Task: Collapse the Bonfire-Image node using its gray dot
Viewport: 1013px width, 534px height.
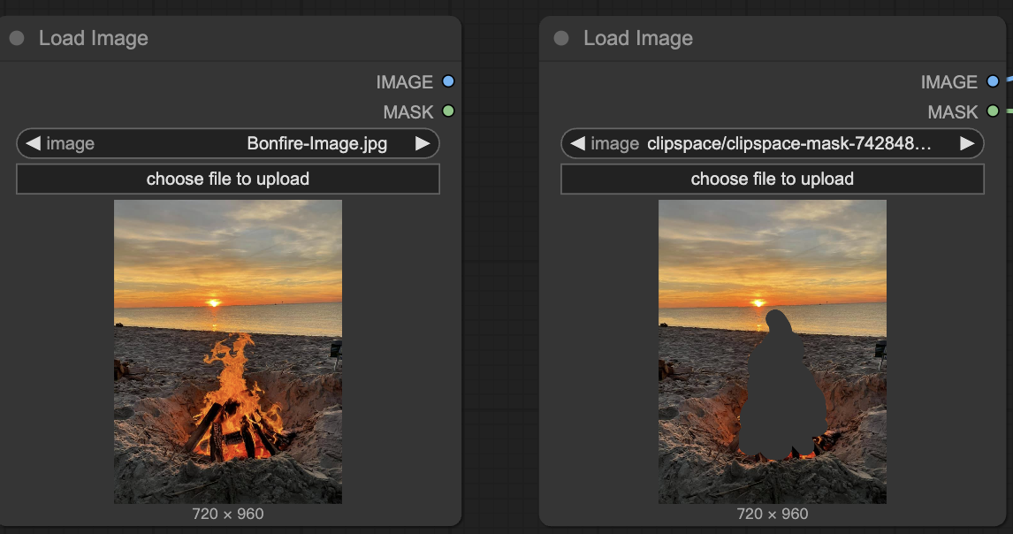Action: point(17,38)
